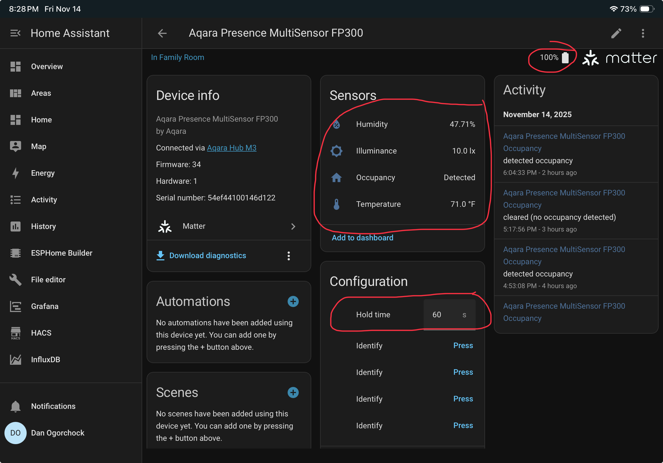663x463 pixels.
Task: Open the top-right overflow menu
Action: click(643, 33)
